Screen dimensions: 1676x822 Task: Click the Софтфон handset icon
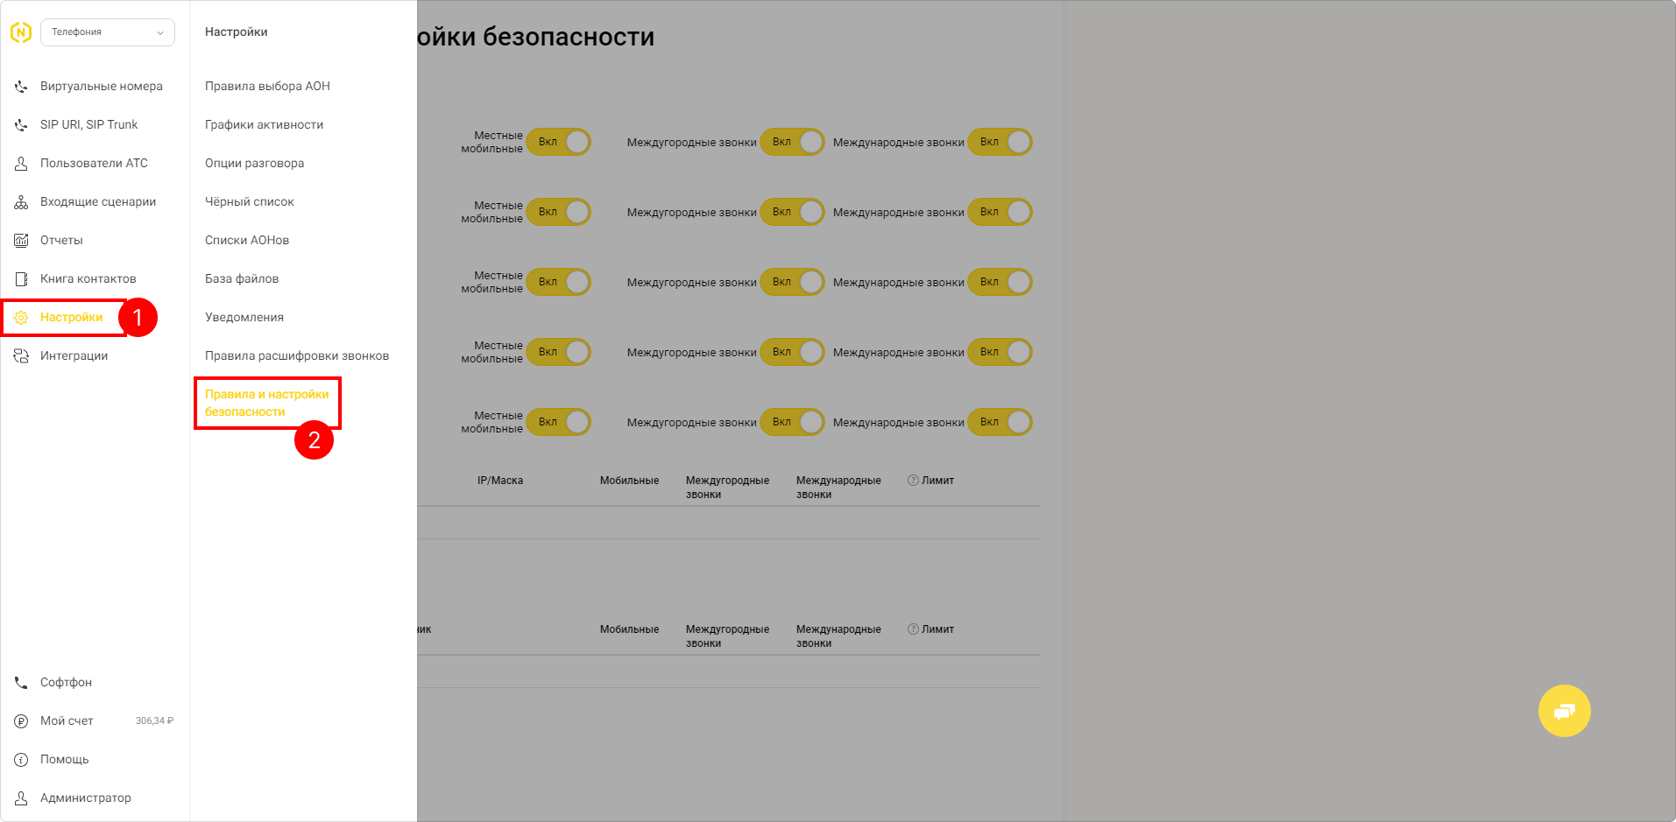21,682
